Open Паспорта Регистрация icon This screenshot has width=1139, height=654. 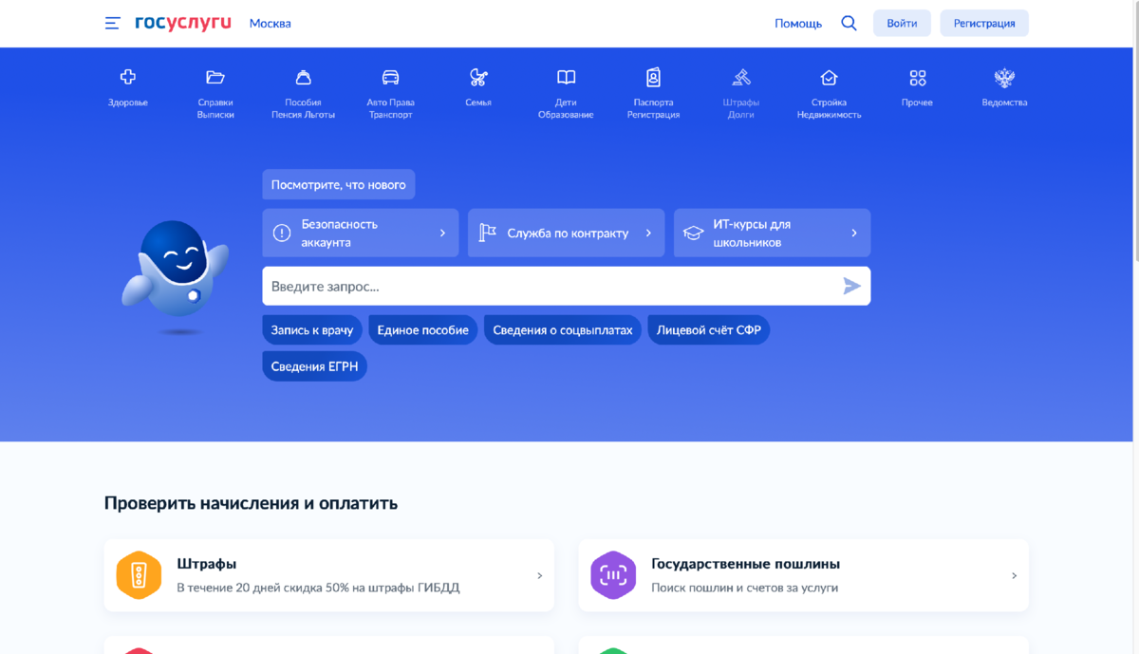pyautogui.click(x=653, y=78)
